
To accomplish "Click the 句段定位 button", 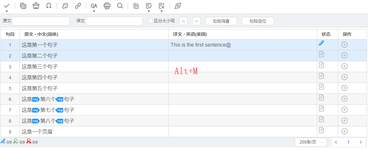I will tap(258, 21).
